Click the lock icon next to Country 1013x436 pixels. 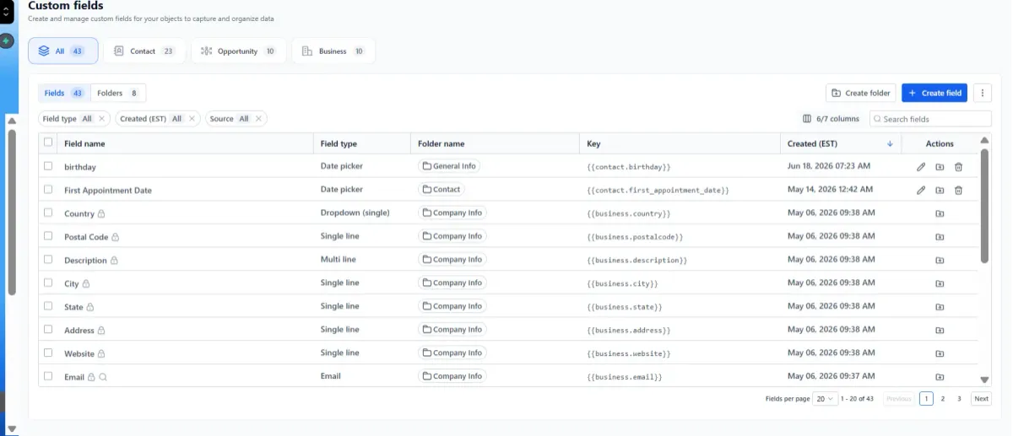[x=101, y=214]
